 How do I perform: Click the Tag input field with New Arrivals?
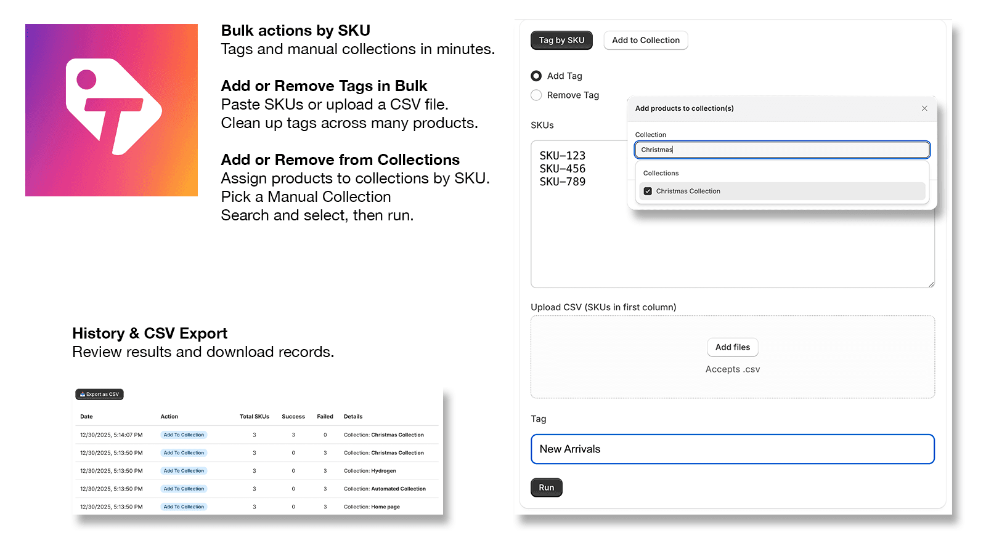733,449
